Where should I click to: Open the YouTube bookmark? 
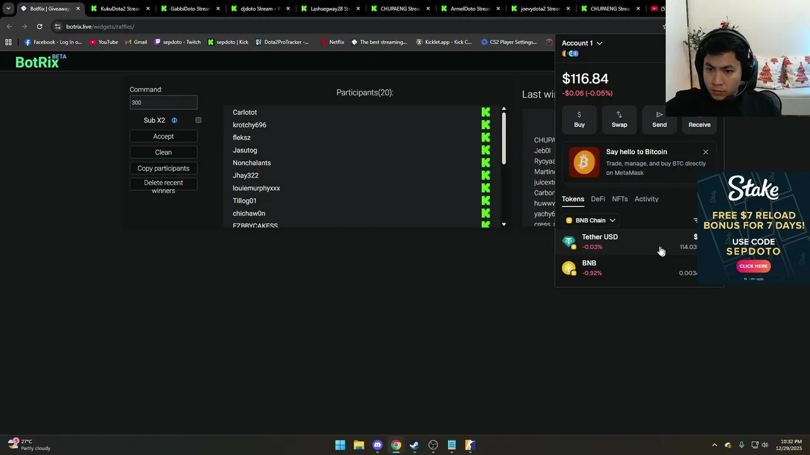point(104,42)
